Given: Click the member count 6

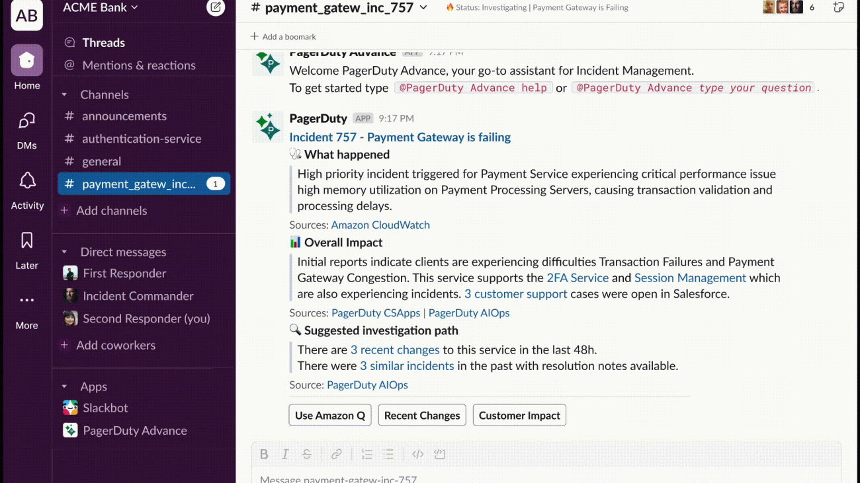Looking at the screenshot, I should point(812,8).
